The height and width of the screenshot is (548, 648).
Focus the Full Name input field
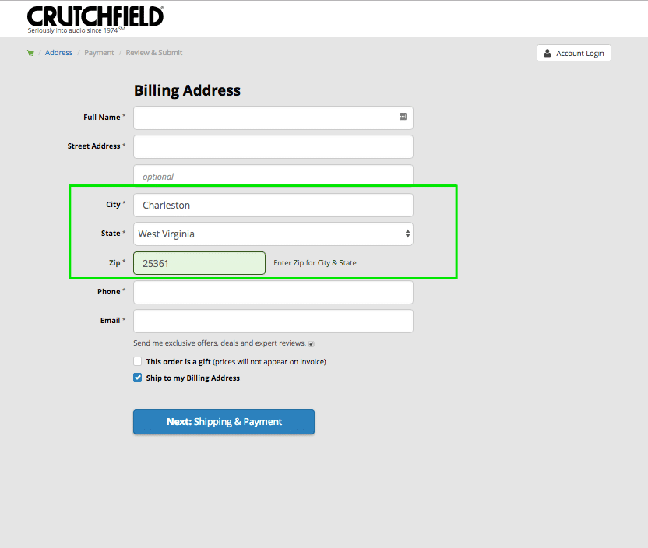[273, 118]
